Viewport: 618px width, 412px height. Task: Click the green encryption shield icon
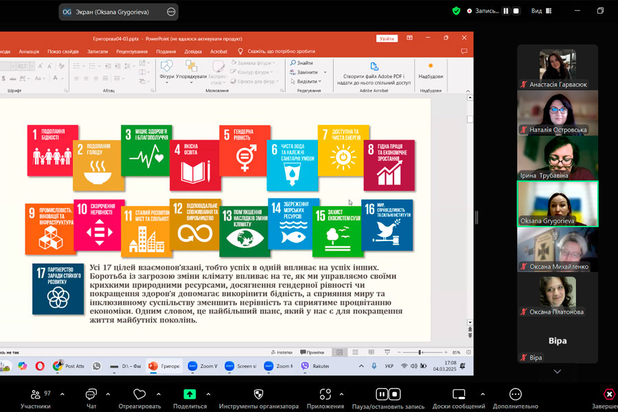[456, 11]
